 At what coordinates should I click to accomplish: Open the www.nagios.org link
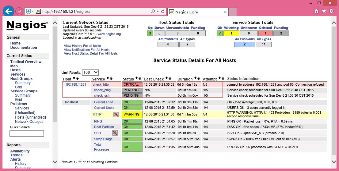109,34
